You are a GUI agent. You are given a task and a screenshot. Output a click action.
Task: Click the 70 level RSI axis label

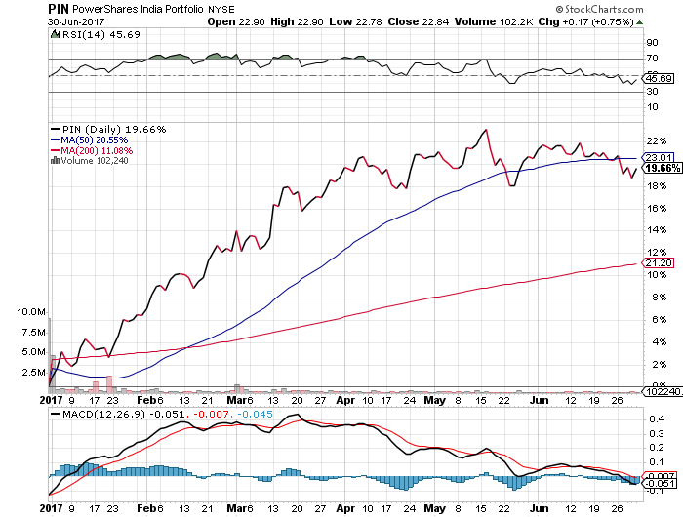click(652, 59)
